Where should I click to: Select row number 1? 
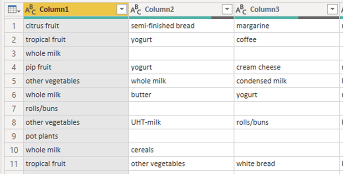point(13,26)
